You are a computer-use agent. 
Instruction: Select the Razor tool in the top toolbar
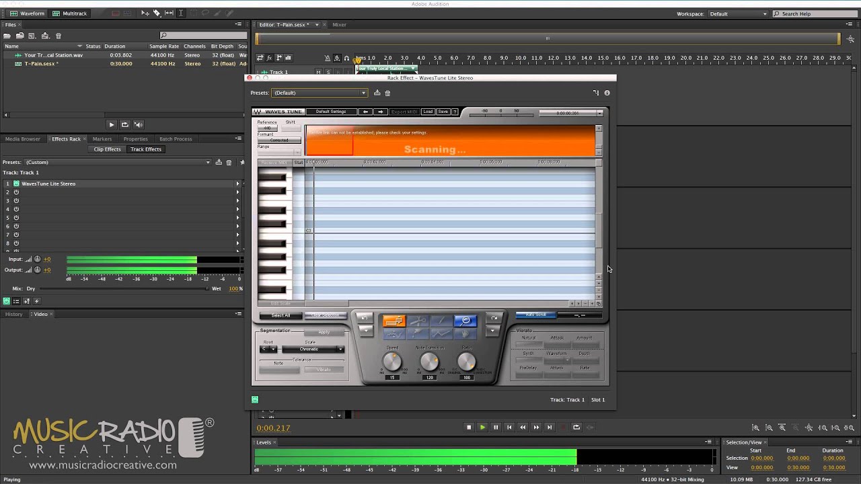(x=157, y=13)
